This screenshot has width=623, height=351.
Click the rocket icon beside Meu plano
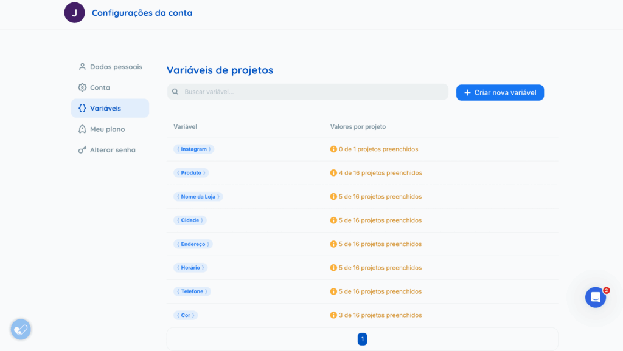82,129
